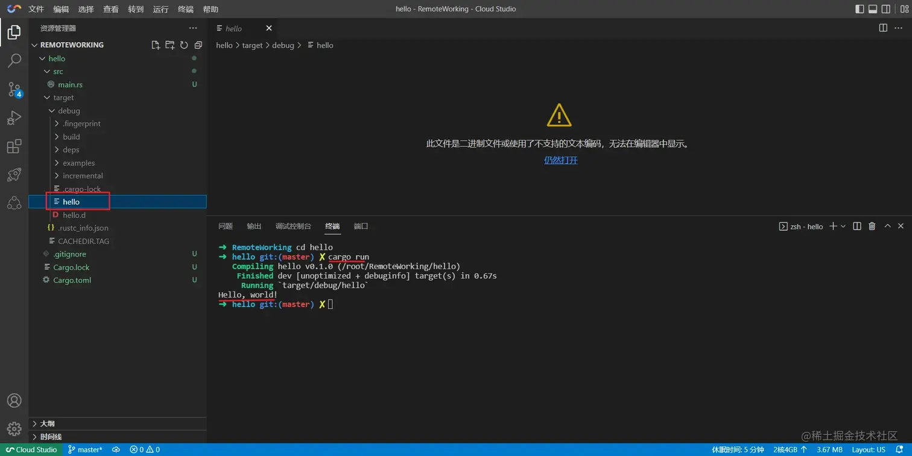Click the 仍然打开 link
Image resolution: width=912 pixels, height=456 pixels.
[x=561, y=160]
